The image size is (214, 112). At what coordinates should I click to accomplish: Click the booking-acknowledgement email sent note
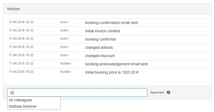pyautogui.click(x=116, y=64)
